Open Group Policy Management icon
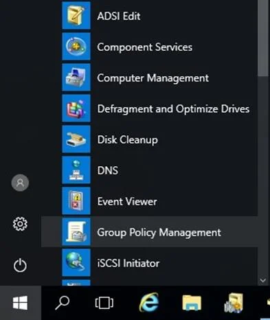 pos(76,232)
